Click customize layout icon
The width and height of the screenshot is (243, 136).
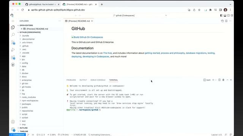(232, 15)
